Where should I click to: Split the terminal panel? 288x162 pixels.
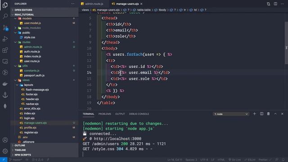tap(261, 114)
